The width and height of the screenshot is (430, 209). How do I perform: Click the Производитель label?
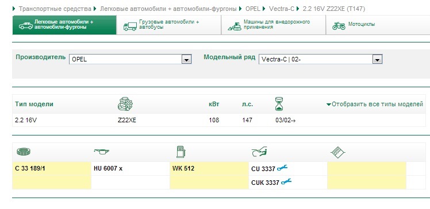click(41, 57)
